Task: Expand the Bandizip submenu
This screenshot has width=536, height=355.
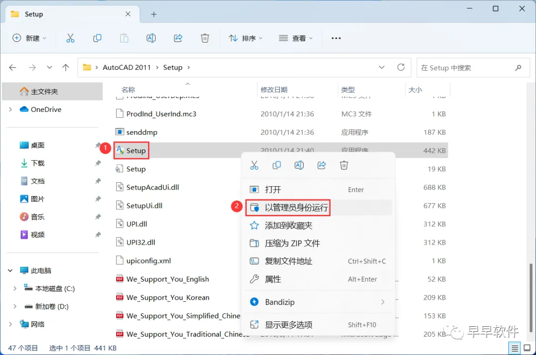Action: 383,302
